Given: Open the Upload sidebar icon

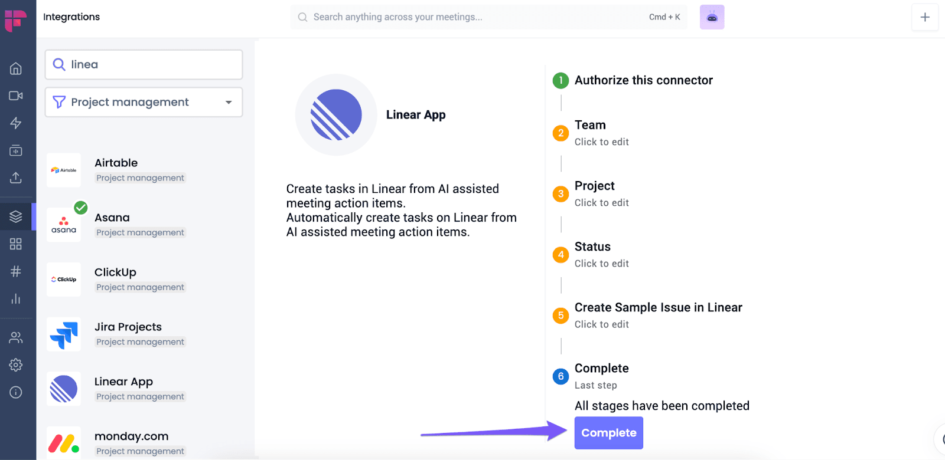Looking at the screenshot, I should coord(16,178).
